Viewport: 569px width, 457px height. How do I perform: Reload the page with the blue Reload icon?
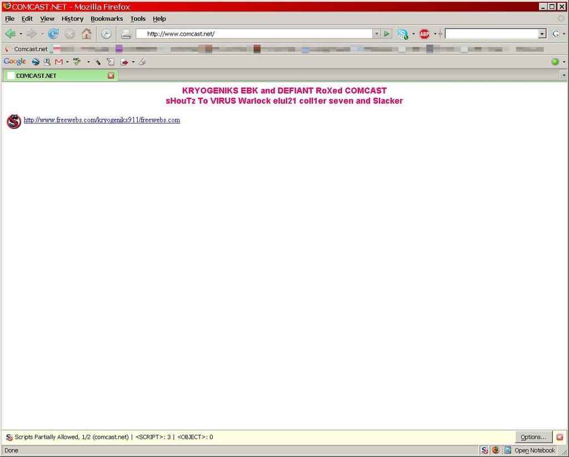pos(53,34)
